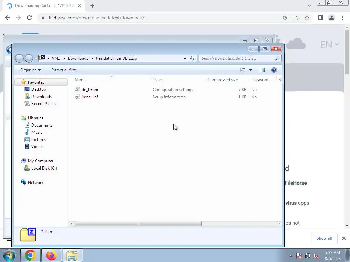This screenshot has height=262, width=350.
Task: Click the scroll right arrow of file list
Action: tap(279, 223)
